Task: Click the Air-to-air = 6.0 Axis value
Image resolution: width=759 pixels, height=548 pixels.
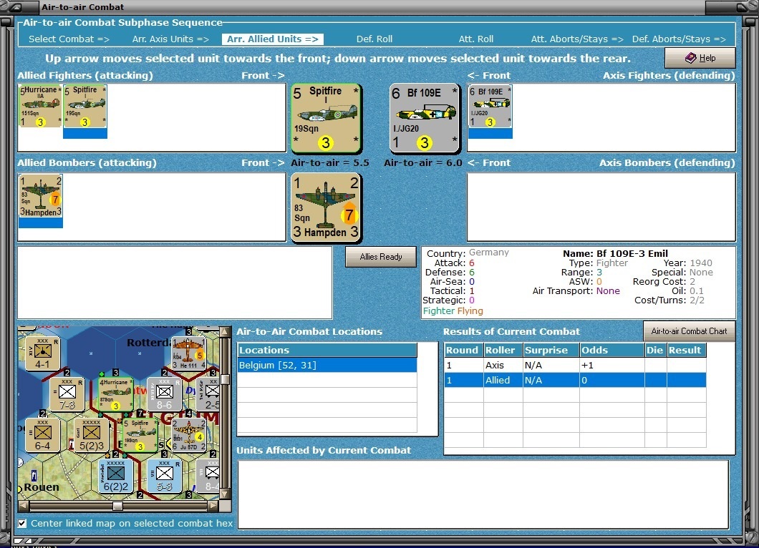Action: pos(423,163)
